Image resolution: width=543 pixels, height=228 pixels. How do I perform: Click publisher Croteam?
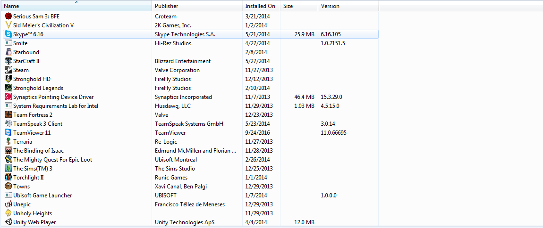pyautogui.click(x=165, y=16)
